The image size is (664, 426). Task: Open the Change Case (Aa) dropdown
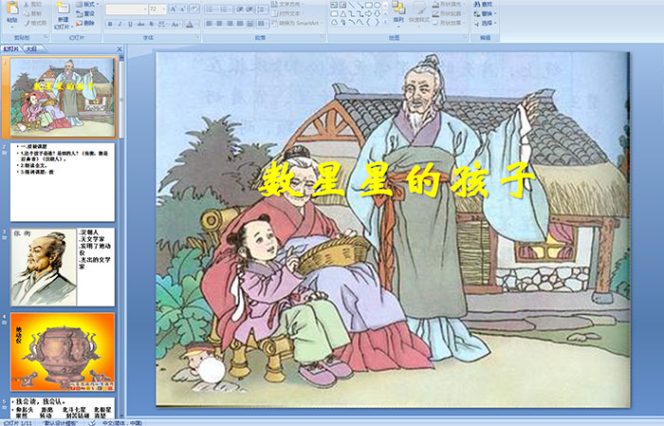(x=175, y=24)
